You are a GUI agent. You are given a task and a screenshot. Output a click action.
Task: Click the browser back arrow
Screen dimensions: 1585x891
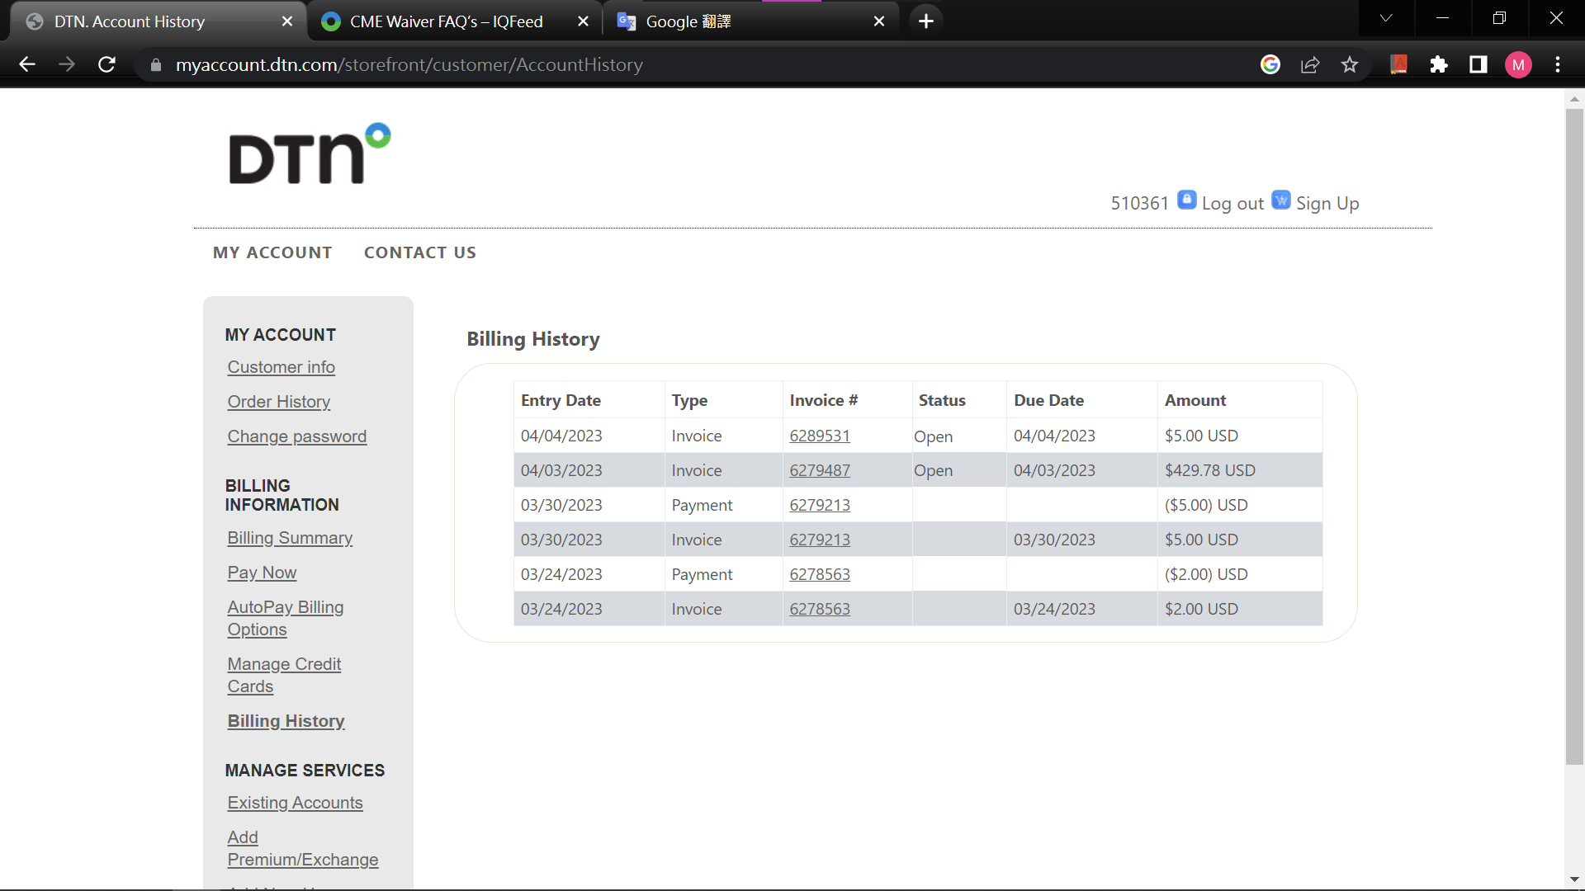click(26, 64)
